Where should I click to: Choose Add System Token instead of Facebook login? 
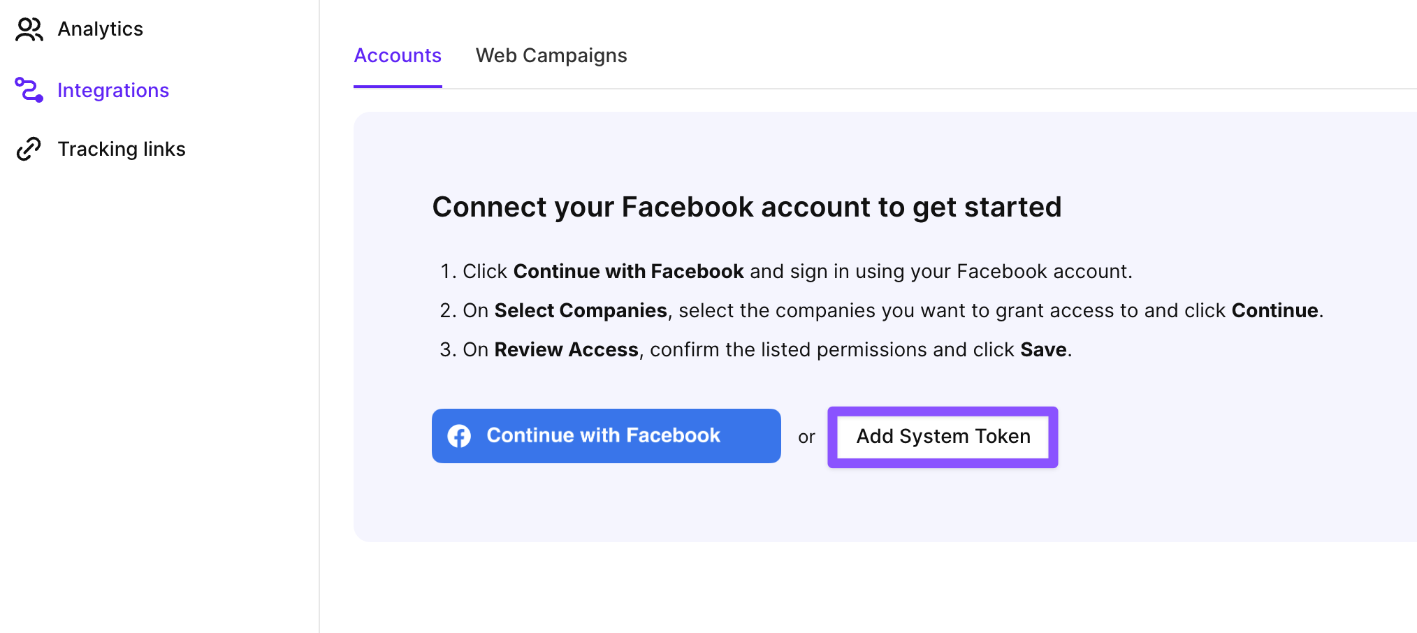click(943, 436)
